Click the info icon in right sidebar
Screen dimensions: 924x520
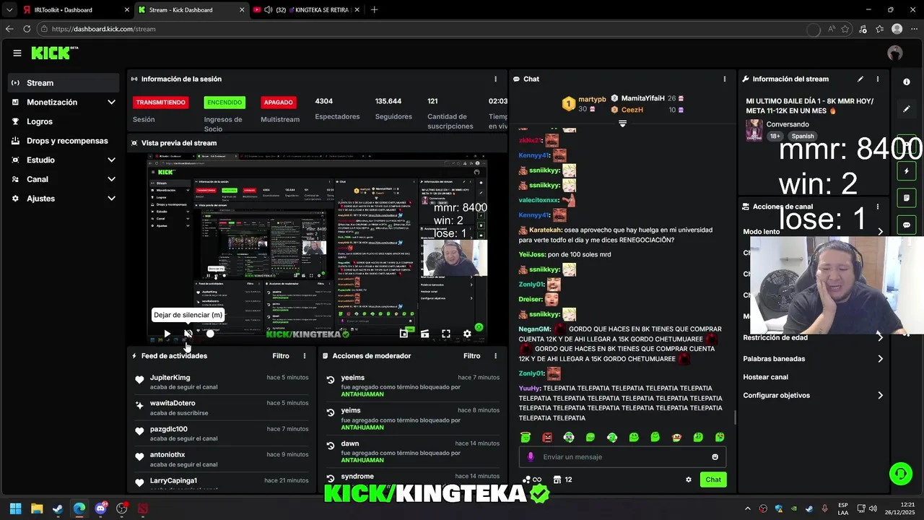tap(907, 82)
